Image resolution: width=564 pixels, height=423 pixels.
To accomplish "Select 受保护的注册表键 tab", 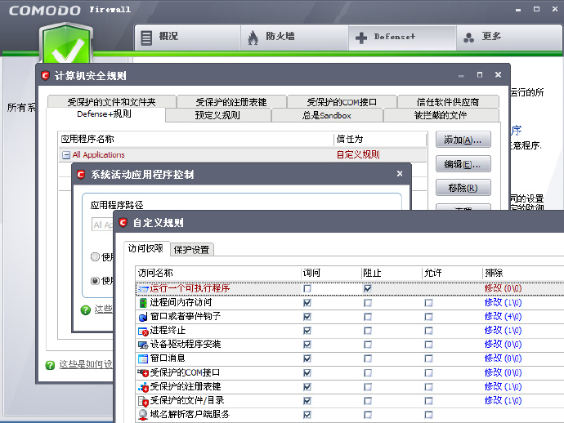I will (x=231, y=102).
